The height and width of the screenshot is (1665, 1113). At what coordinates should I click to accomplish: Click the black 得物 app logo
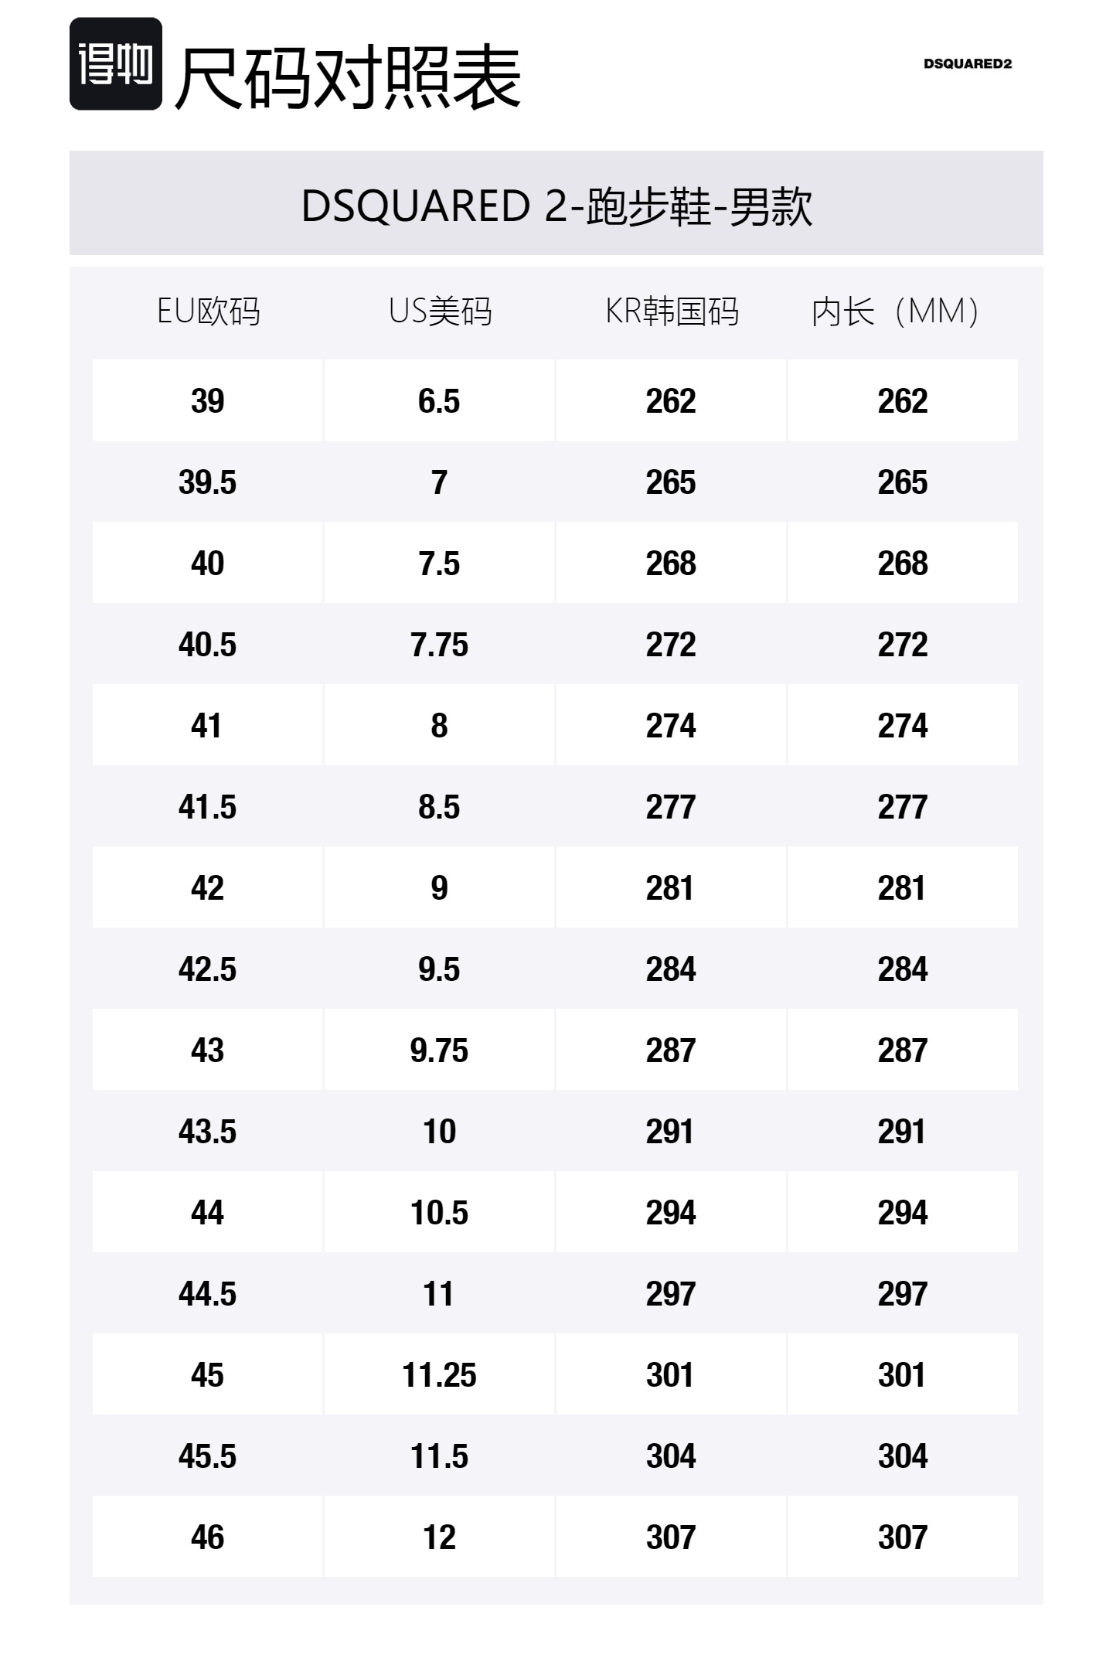tap(116, 64)
